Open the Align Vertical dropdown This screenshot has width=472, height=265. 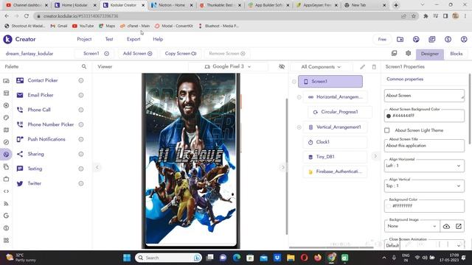tap(424, 185)
